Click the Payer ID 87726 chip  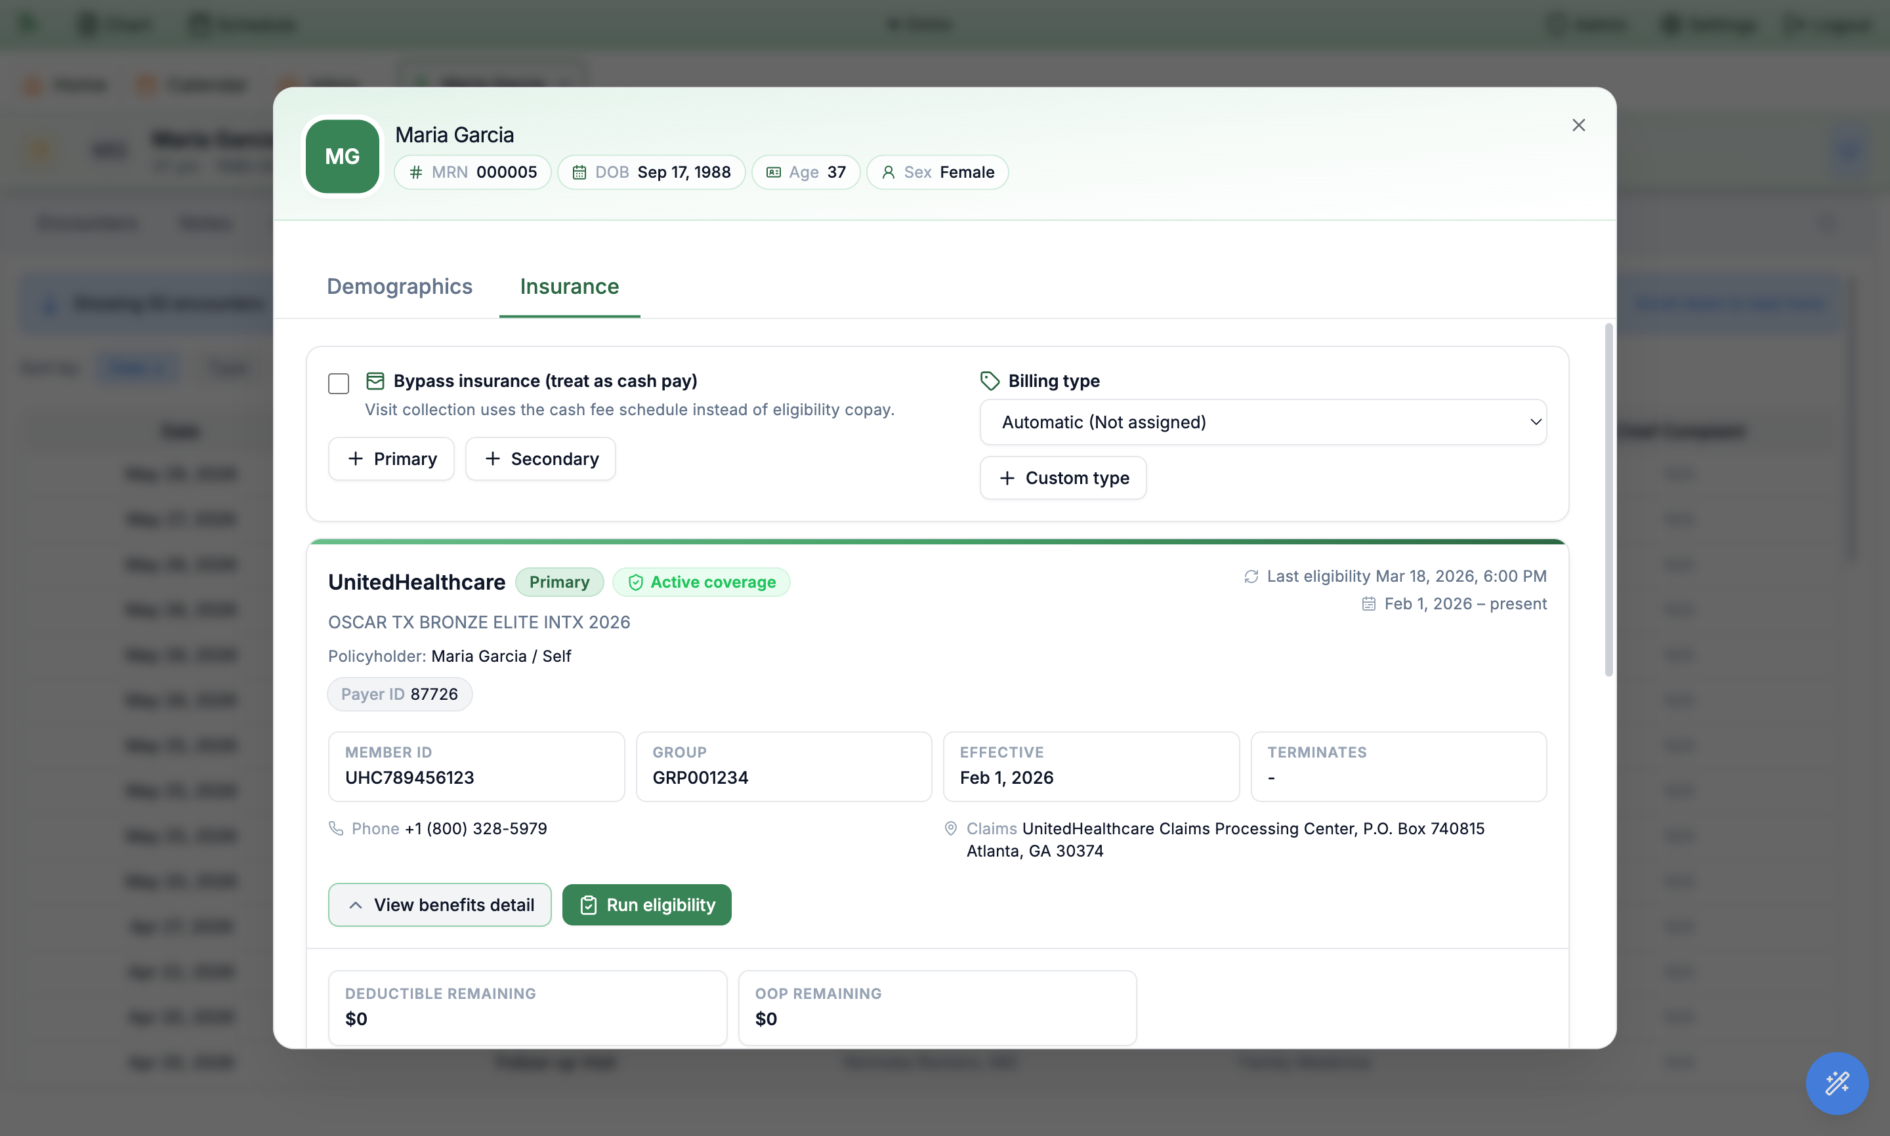(x=400, y=695)
